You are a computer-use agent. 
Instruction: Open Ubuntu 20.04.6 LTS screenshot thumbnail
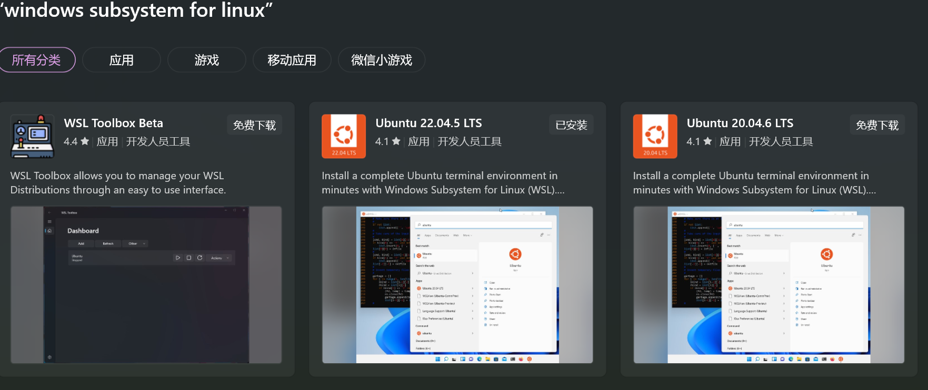[769, 285]
